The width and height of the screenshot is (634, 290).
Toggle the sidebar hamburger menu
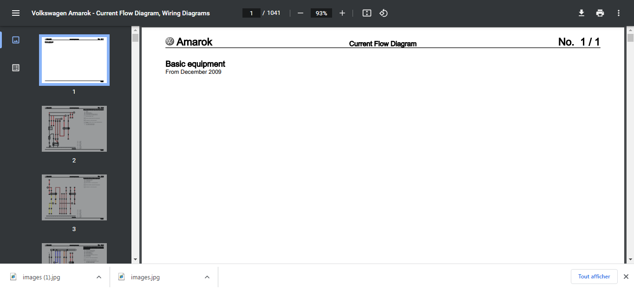[16, 13]
